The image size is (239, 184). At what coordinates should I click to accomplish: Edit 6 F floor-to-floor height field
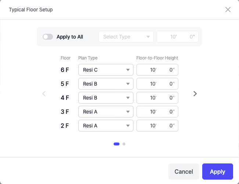point(157,70)
